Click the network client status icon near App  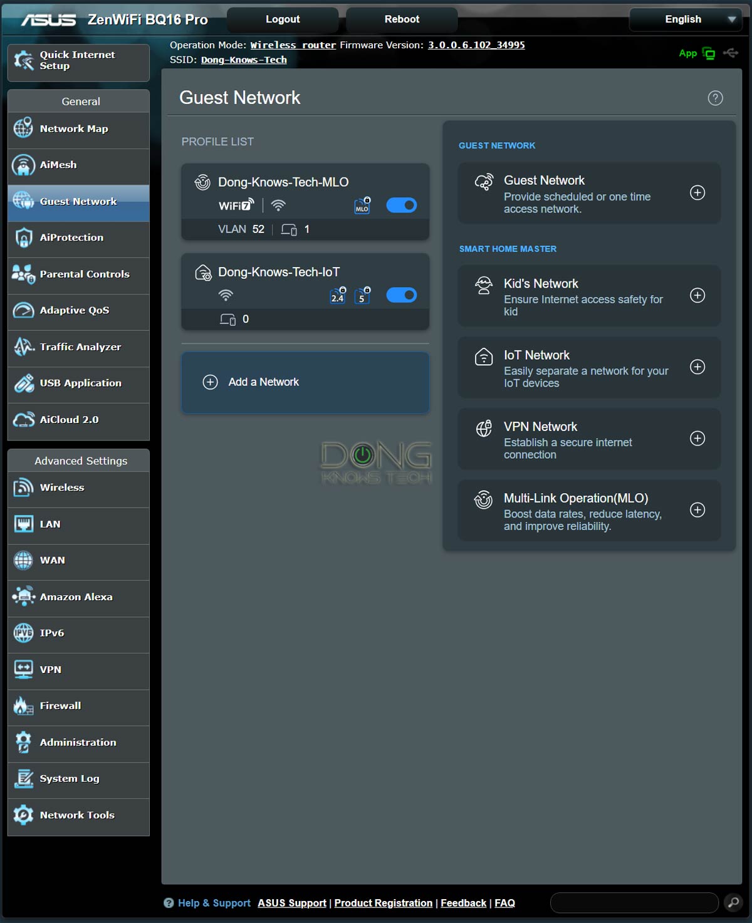coord(709,53)
